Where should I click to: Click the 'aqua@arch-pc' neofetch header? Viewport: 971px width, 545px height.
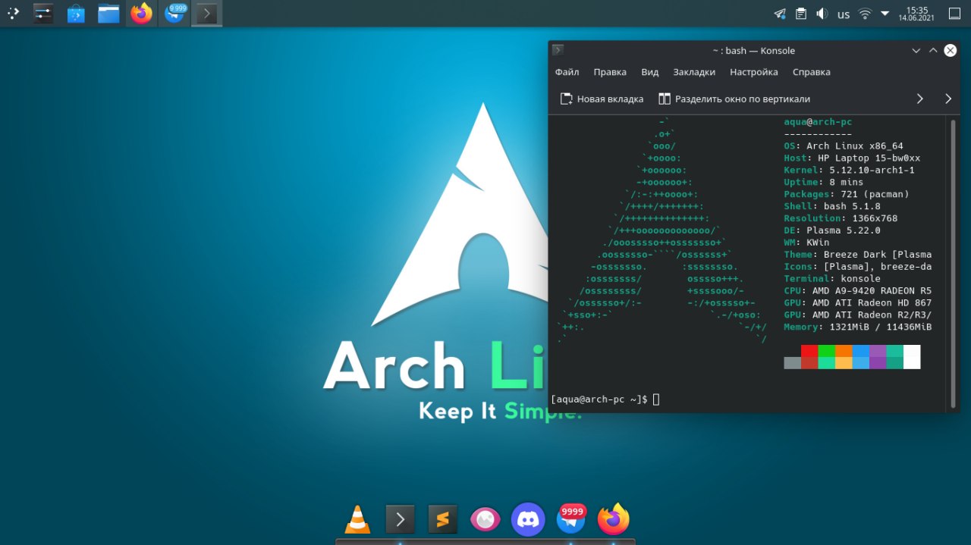(818, 122)
